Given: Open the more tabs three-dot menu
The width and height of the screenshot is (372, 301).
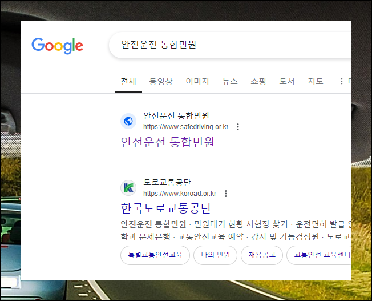Looking at the screenshot, I should [x=341, y=81].
